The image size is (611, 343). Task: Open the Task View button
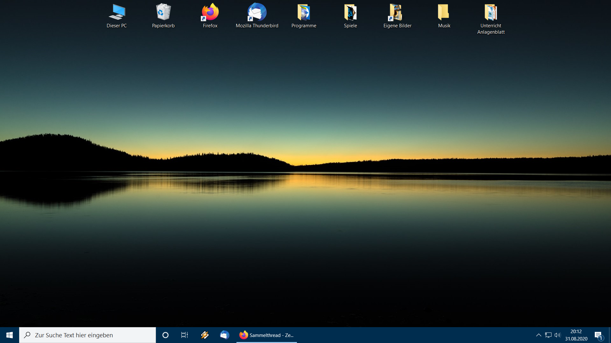click(x=185, y=335)
